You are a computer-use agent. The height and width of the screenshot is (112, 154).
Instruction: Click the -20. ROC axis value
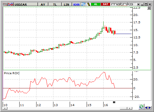tap(136, 97)
